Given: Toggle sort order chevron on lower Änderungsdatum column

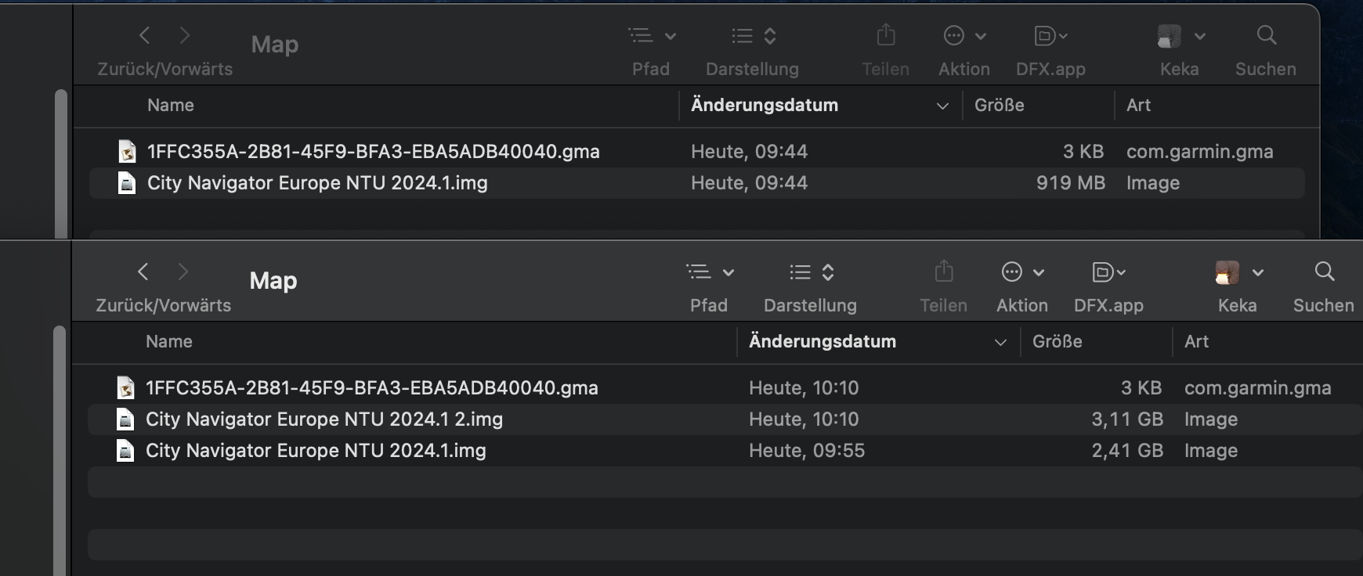Looking at the screenshot, I should click(x=1000, y=342).
